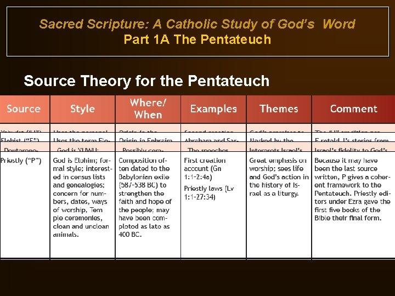Select the 'Themes' column header
Viewport: 395px width, 296px height.
point(279,109)
